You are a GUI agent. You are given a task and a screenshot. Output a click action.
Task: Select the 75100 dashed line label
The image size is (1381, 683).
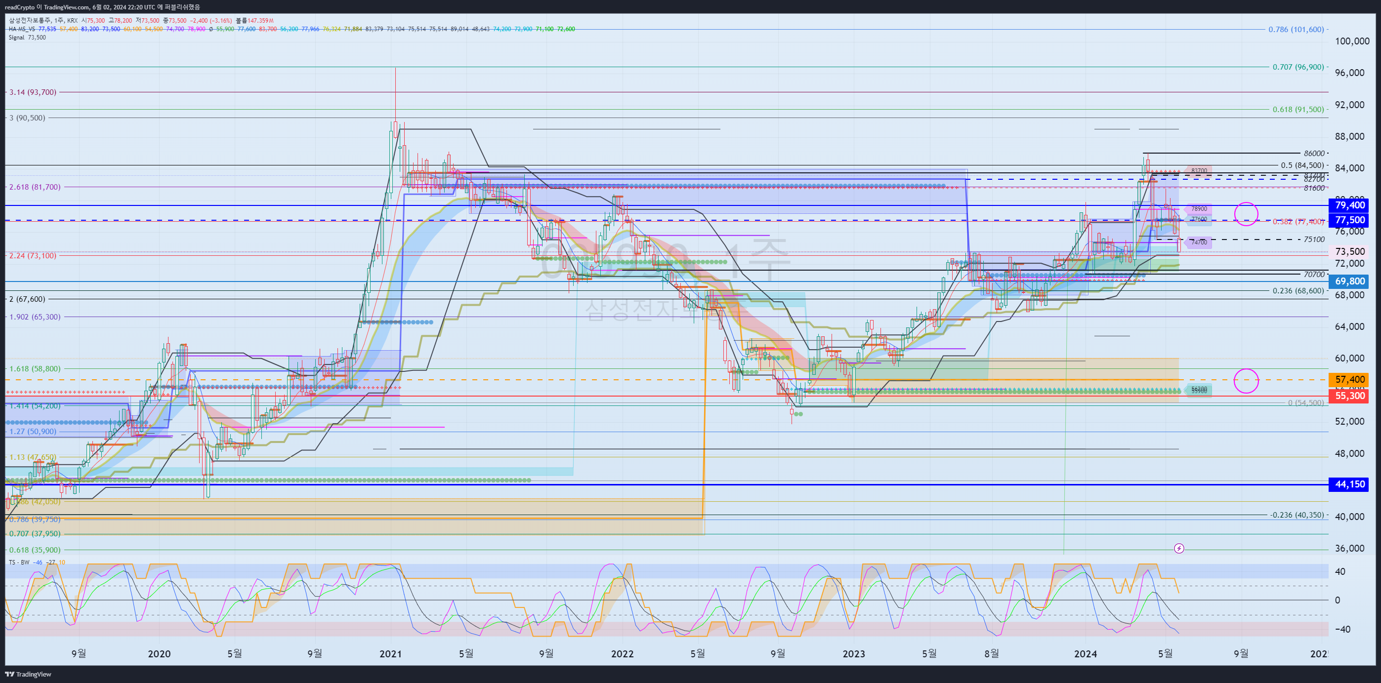coord(1314,240)
